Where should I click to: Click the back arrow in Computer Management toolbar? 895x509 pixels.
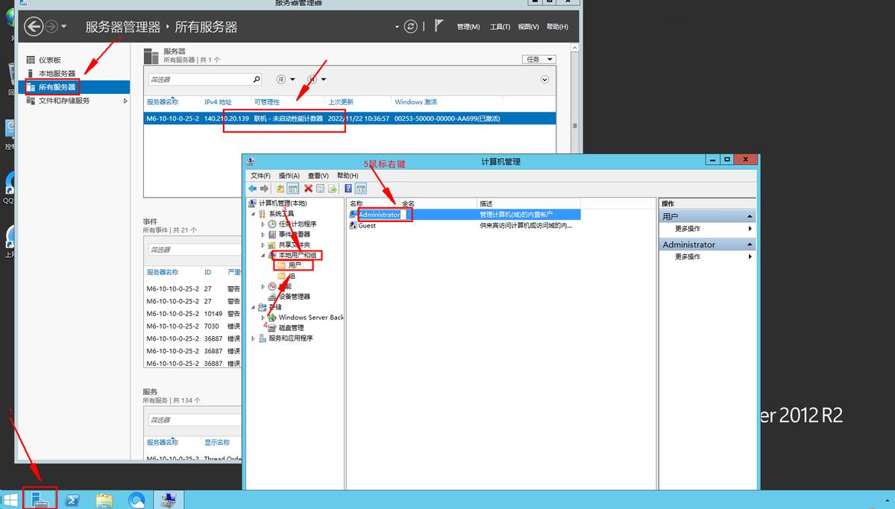254,187
